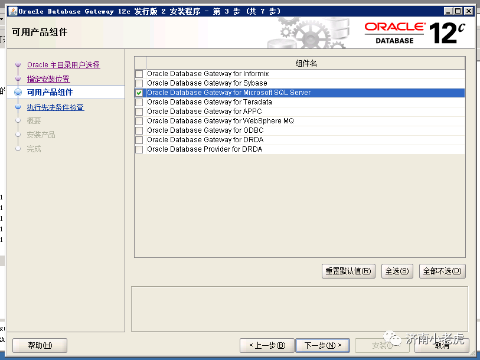Select row text Gateway for Sybase
Screen dimensions: 480x360
[x=207, y=83]
